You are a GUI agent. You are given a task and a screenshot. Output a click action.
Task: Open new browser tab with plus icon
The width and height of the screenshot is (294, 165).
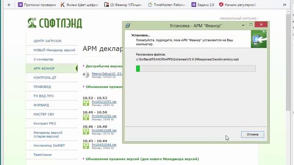(x=9, y=5)
